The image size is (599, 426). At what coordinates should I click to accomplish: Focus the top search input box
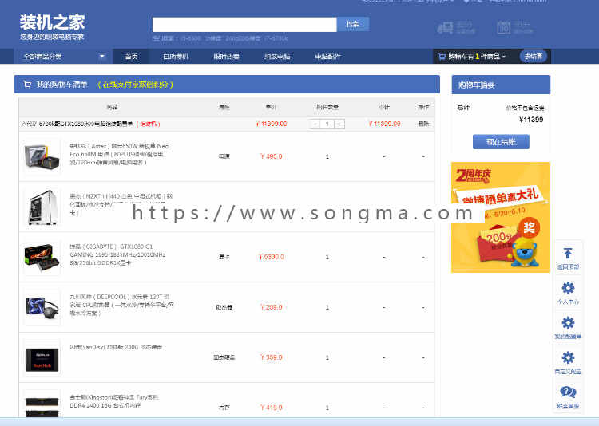(244, 25)
